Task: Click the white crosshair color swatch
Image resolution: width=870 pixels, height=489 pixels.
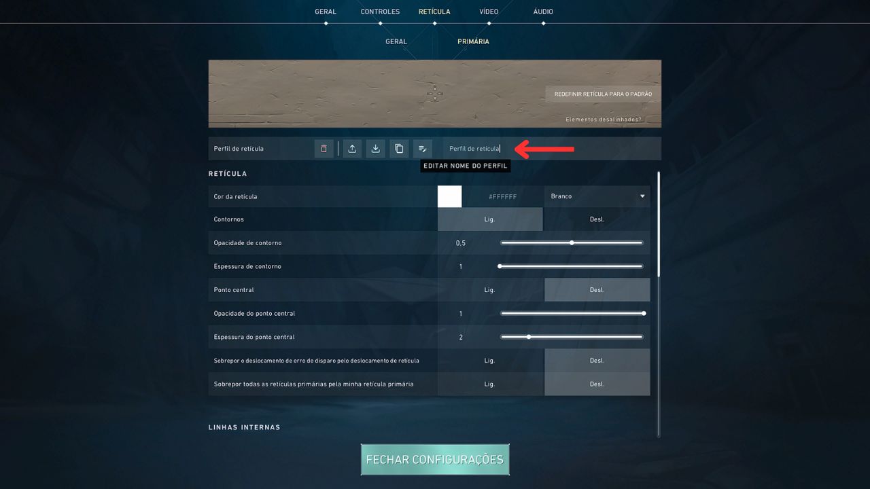Action: click(x=448, y=196)
